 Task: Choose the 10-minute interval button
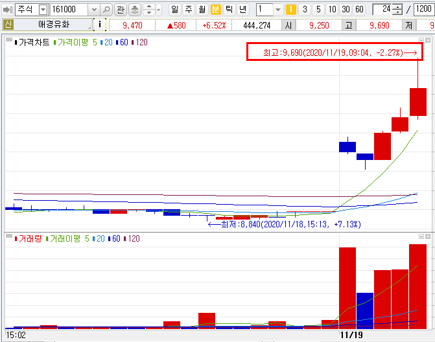coord(332,10)
